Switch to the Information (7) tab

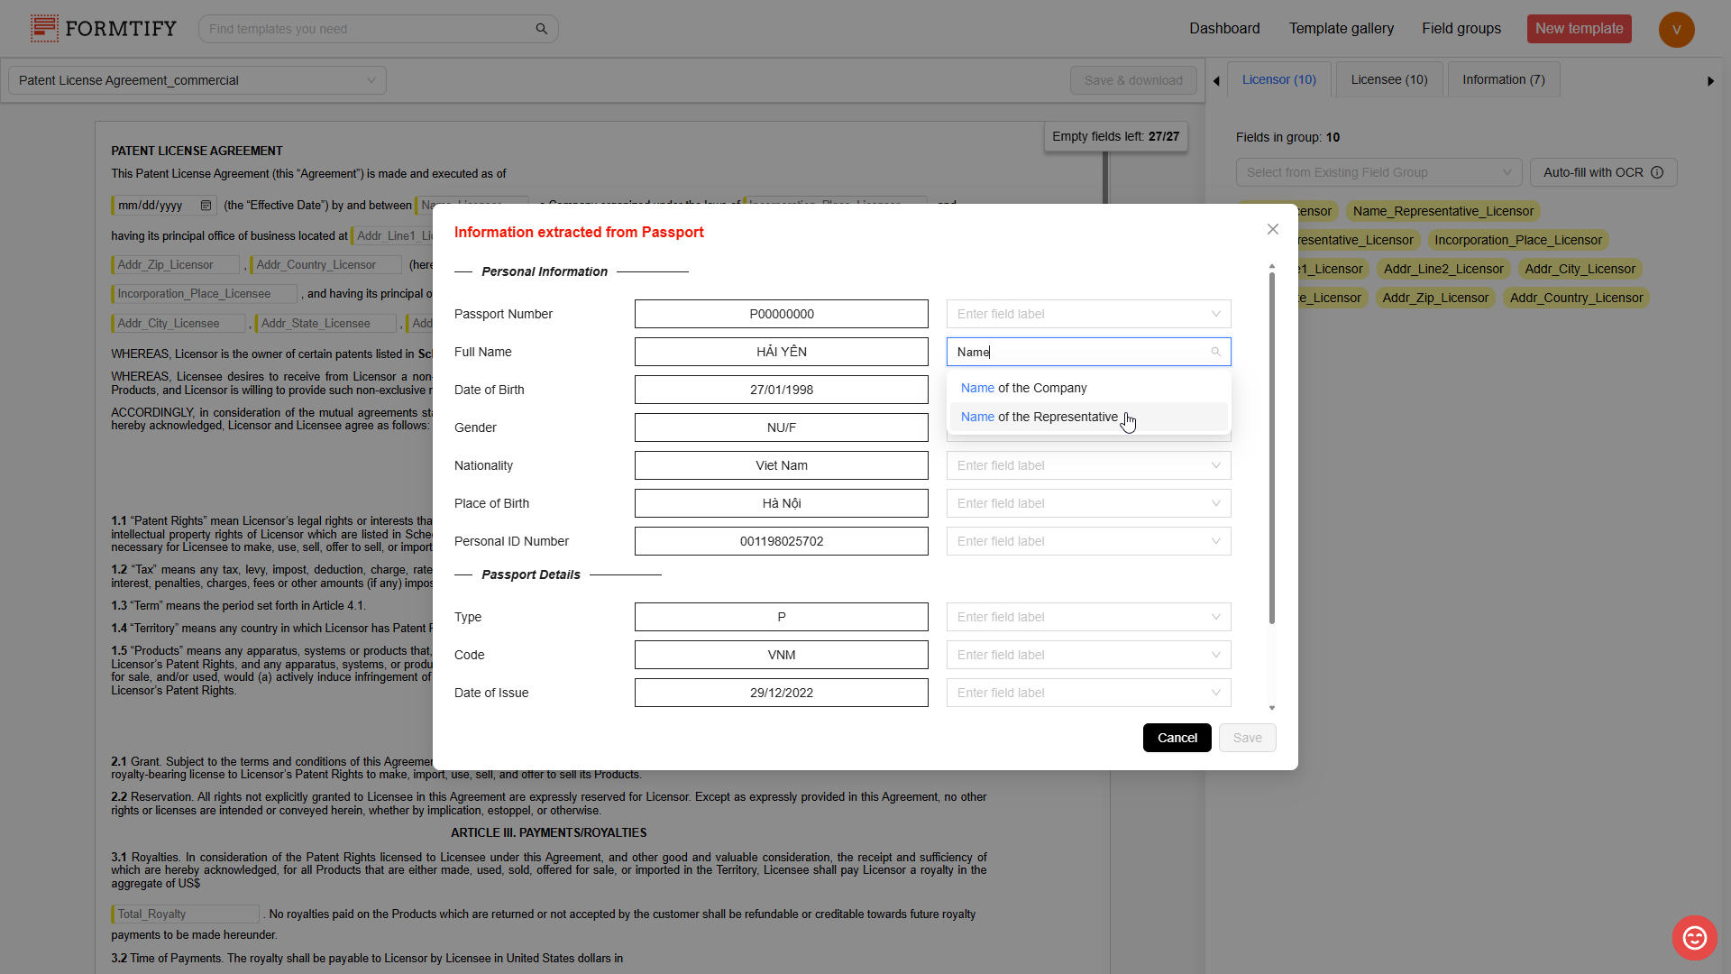(1503, 79)
